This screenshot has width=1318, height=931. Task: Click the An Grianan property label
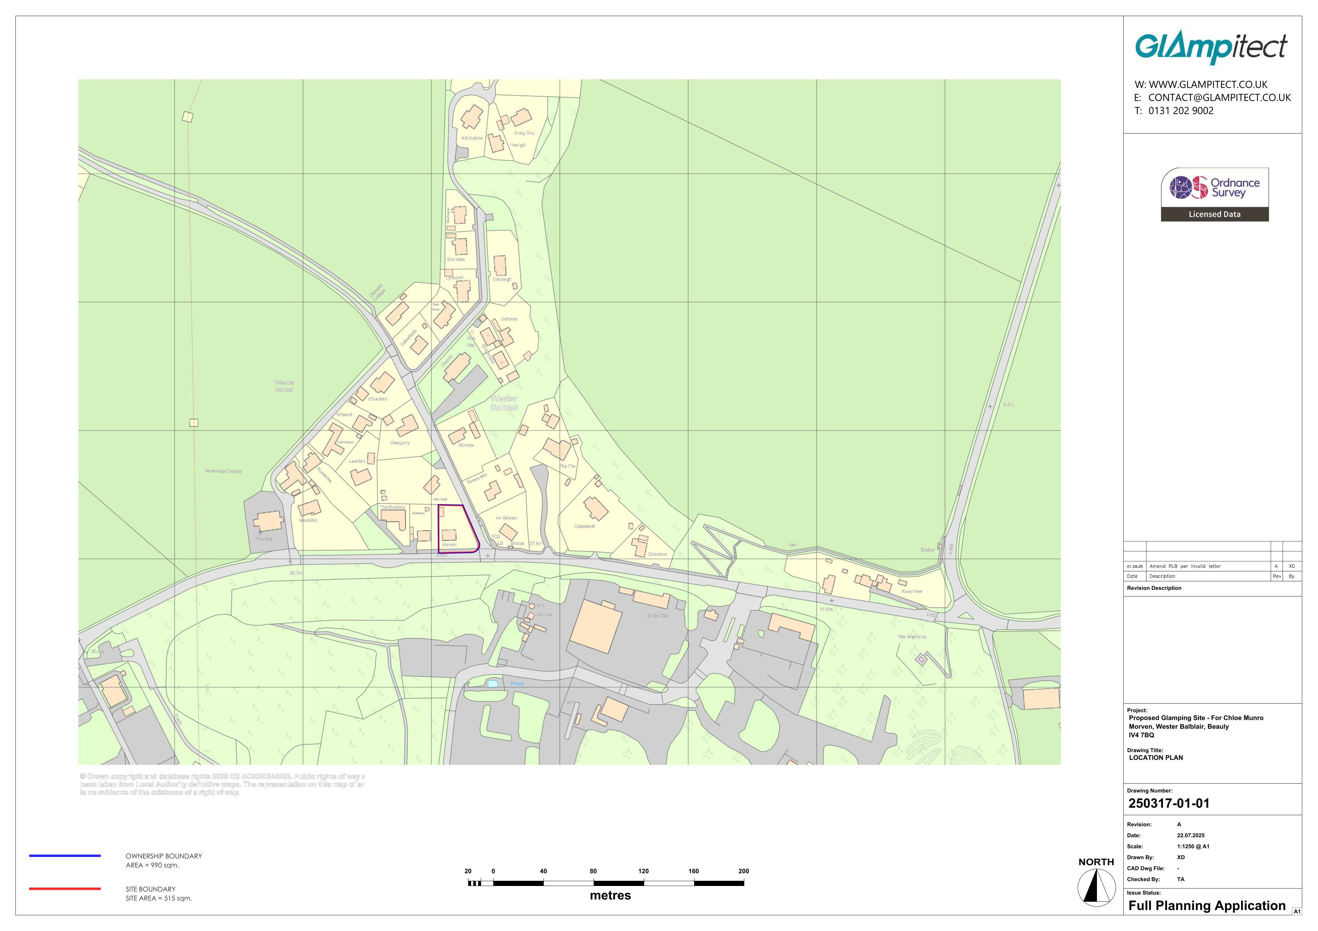(x=506, y=518)
